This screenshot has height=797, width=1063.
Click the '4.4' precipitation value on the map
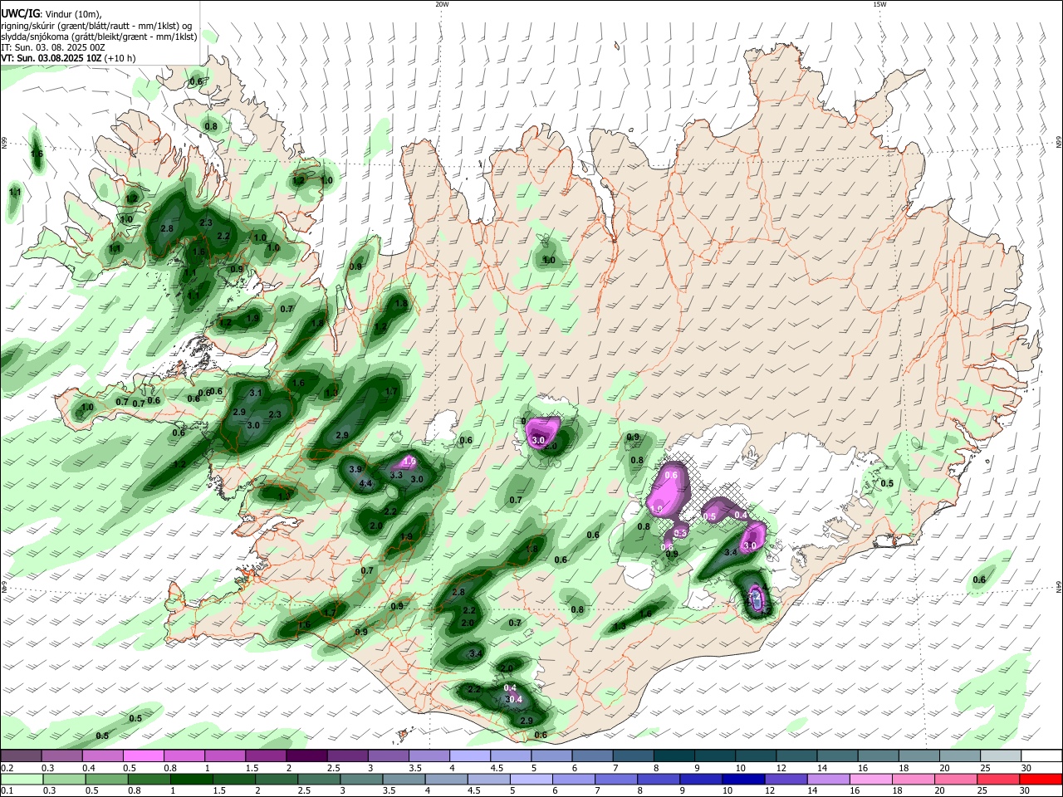point(364,483)
